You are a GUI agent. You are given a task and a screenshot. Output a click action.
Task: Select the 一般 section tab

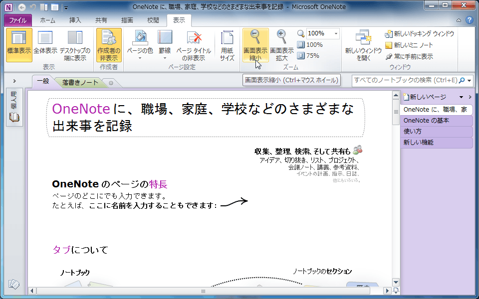43,81
